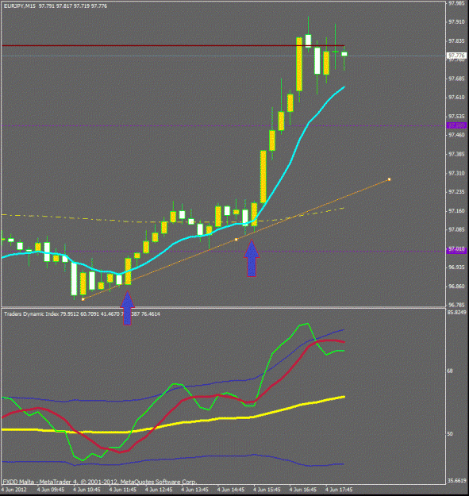Click the 97.460 price axis label
469x496 pixels.
coord(456,135)
